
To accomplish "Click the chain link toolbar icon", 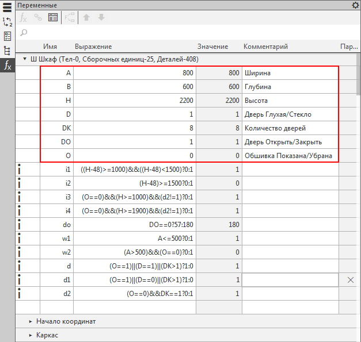I will pos(38,18).
